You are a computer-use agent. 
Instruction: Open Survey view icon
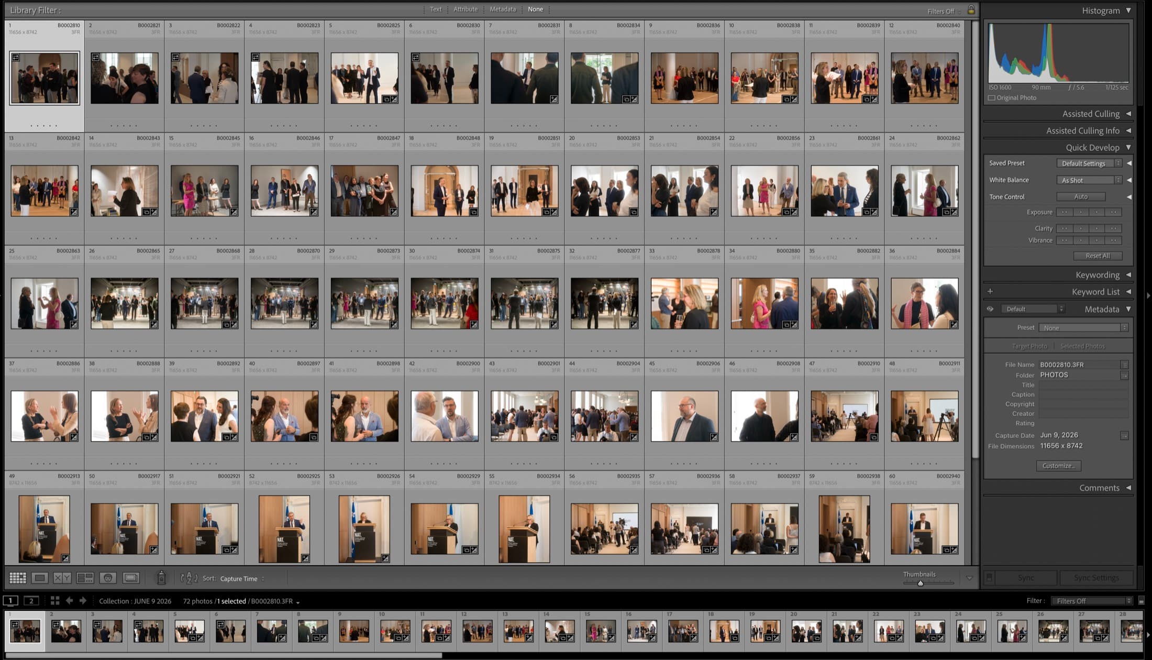(85, 578)
